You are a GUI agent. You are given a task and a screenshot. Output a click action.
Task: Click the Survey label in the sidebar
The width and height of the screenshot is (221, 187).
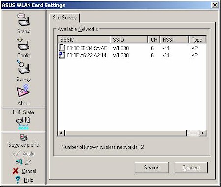click(x=24, y=80)
